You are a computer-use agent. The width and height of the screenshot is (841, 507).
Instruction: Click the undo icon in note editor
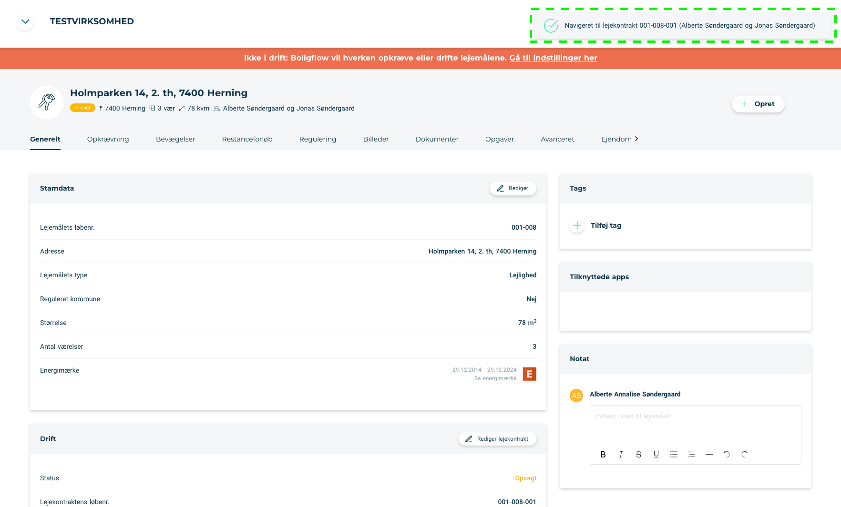pos(727,454)
